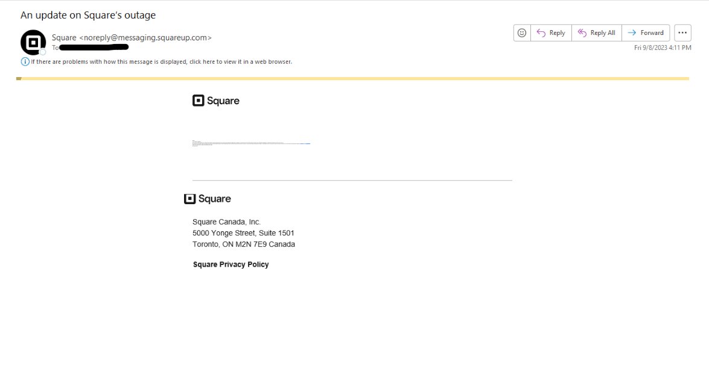Image resolution: width=709 pixels, height=374 pixels.
Task: Click the blue info icon
Action: 25,62
